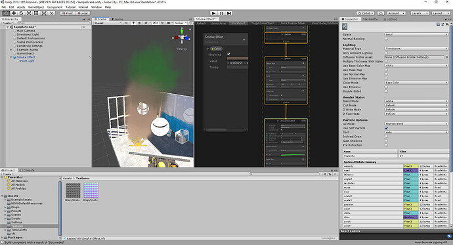Select the combined Transform tool
The height and width of the screenshot is (245, 453).
point(43,13)
